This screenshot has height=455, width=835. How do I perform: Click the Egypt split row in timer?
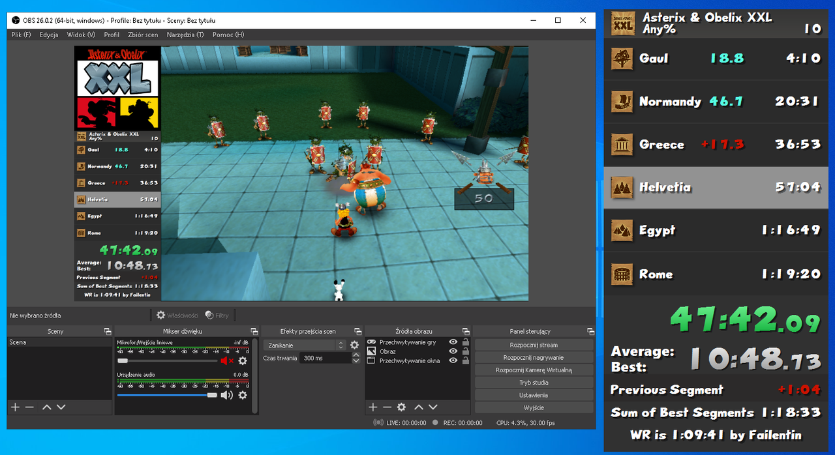coord(716,231)
